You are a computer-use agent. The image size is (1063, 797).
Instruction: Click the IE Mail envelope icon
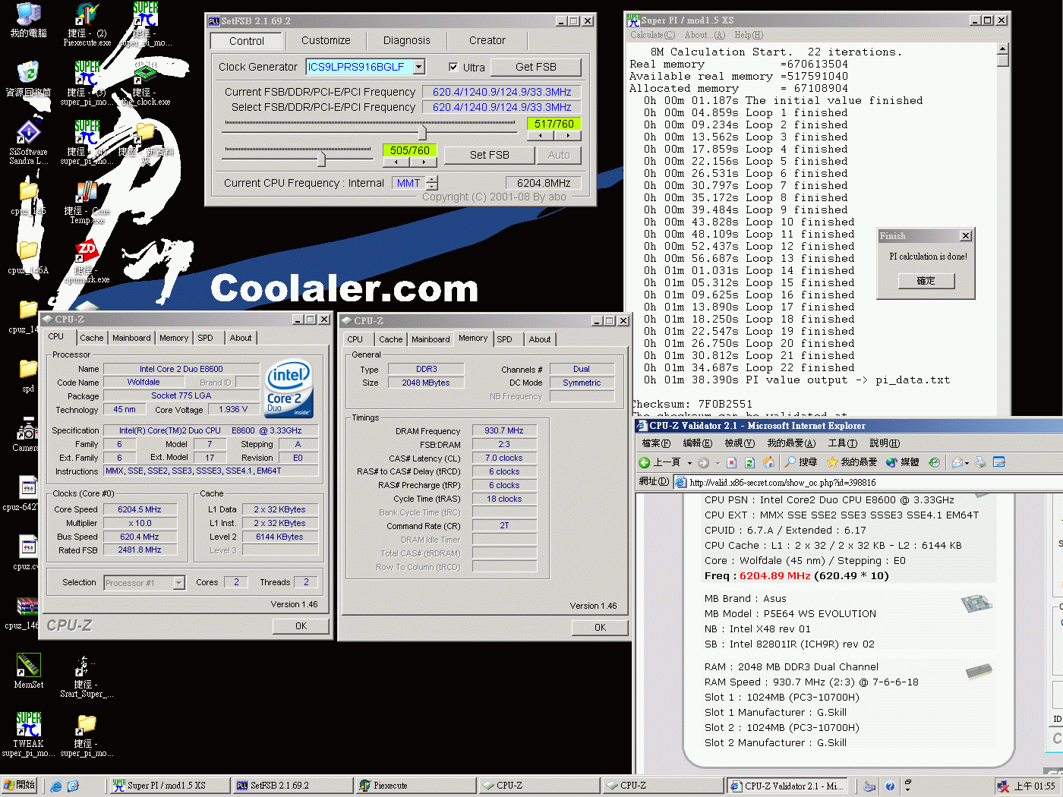(x=957, y=462)
